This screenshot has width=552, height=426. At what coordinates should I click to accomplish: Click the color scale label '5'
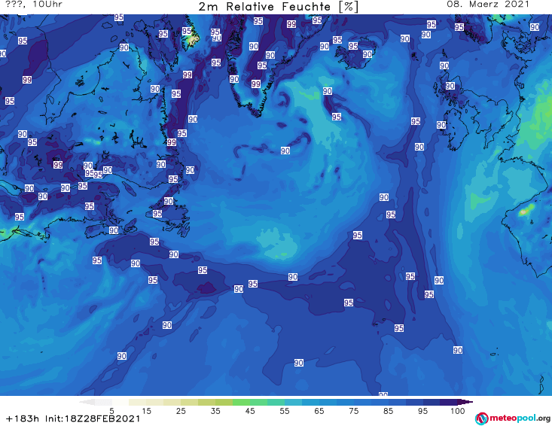(x=111, y=411)
